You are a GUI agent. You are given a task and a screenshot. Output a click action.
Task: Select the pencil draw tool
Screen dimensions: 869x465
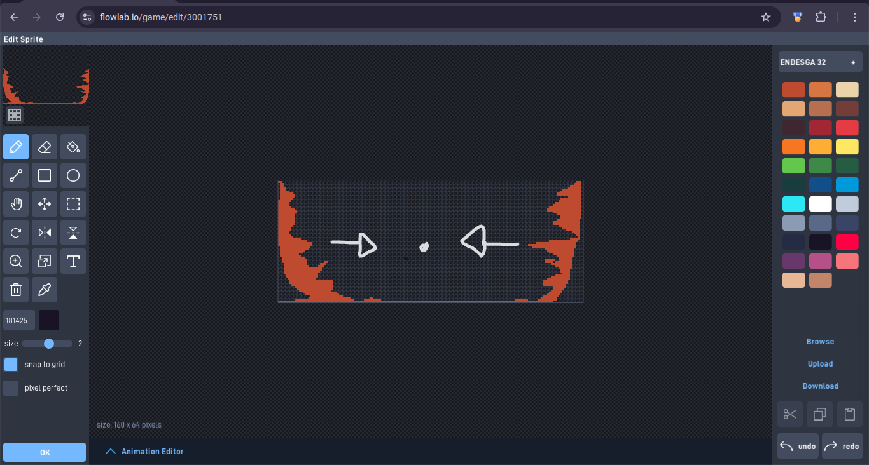[16, 147]
